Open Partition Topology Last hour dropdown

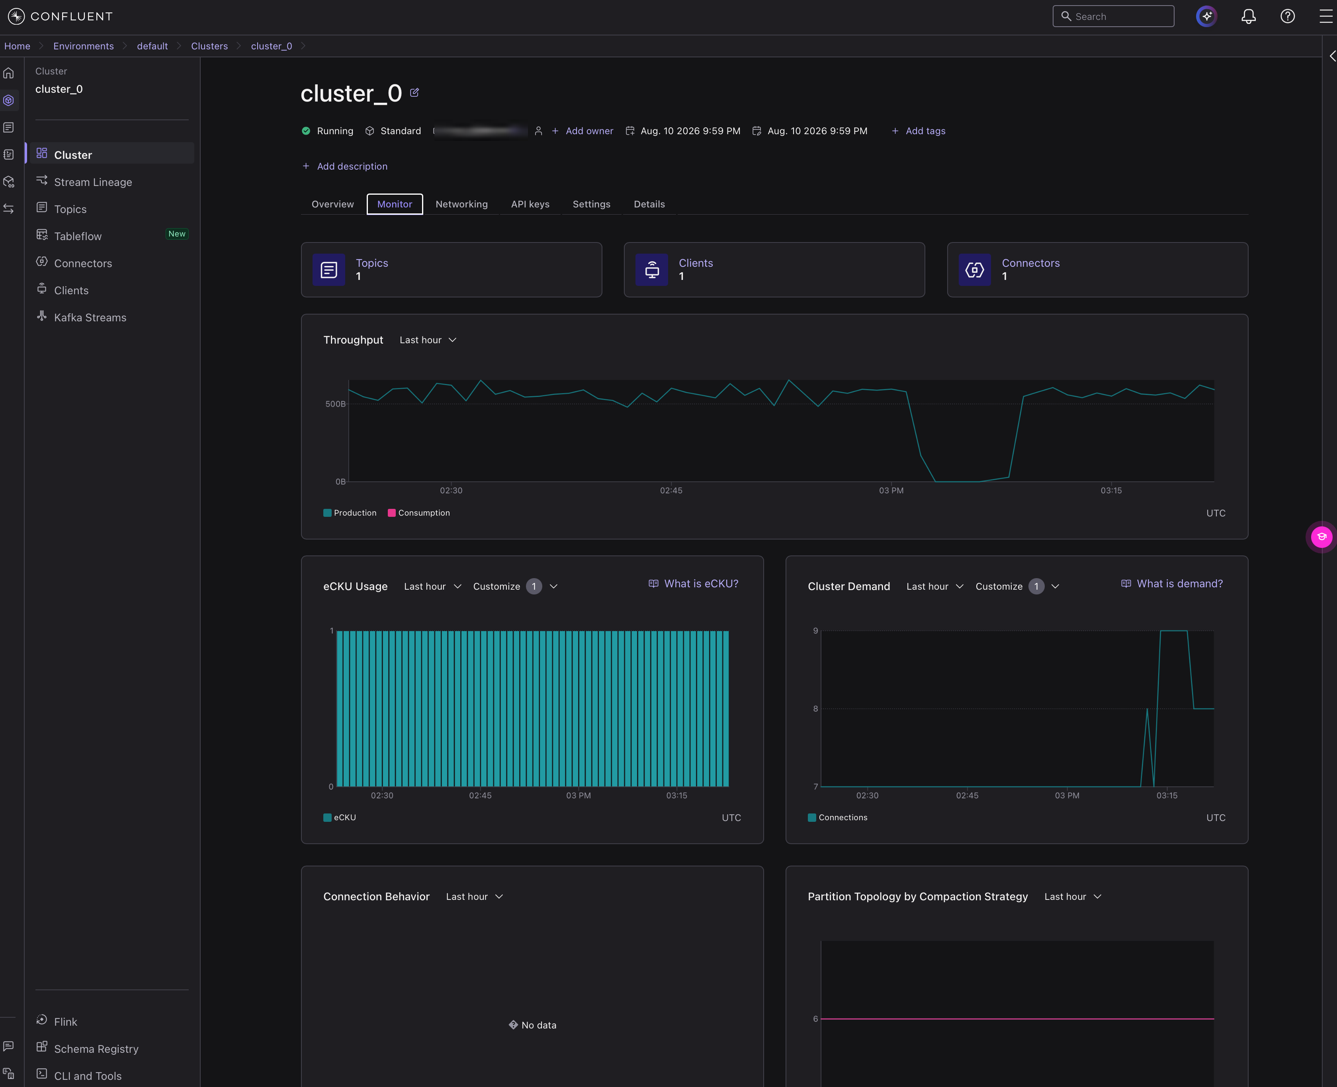point(1073,897)
